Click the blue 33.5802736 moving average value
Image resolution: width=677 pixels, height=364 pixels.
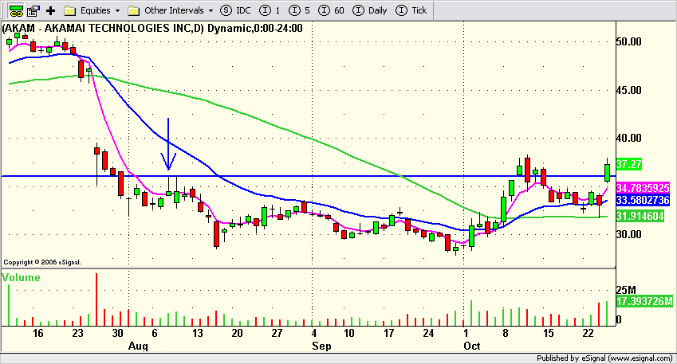pyautogui.click(x=643, y=200)
